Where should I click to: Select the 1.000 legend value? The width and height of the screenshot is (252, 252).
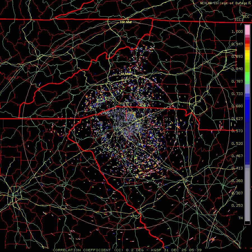click(237, 31)
